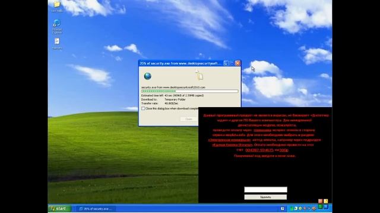Click the yellow square above the tray
The image size is (380, 213).
click(x=326, y=201)
